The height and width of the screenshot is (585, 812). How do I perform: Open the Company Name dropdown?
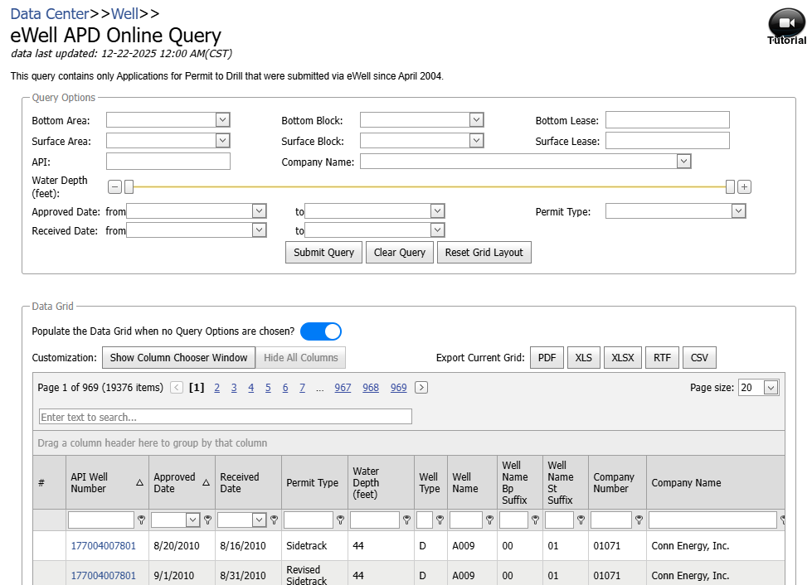(x=683, y=162)
